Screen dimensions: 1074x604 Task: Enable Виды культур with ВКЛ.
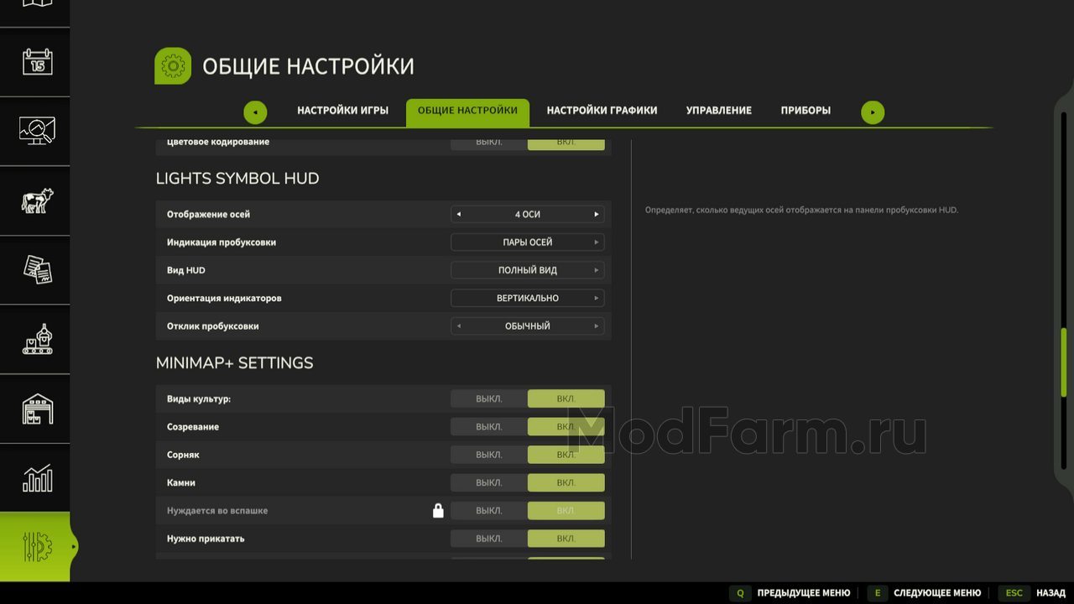click(566, 398)
